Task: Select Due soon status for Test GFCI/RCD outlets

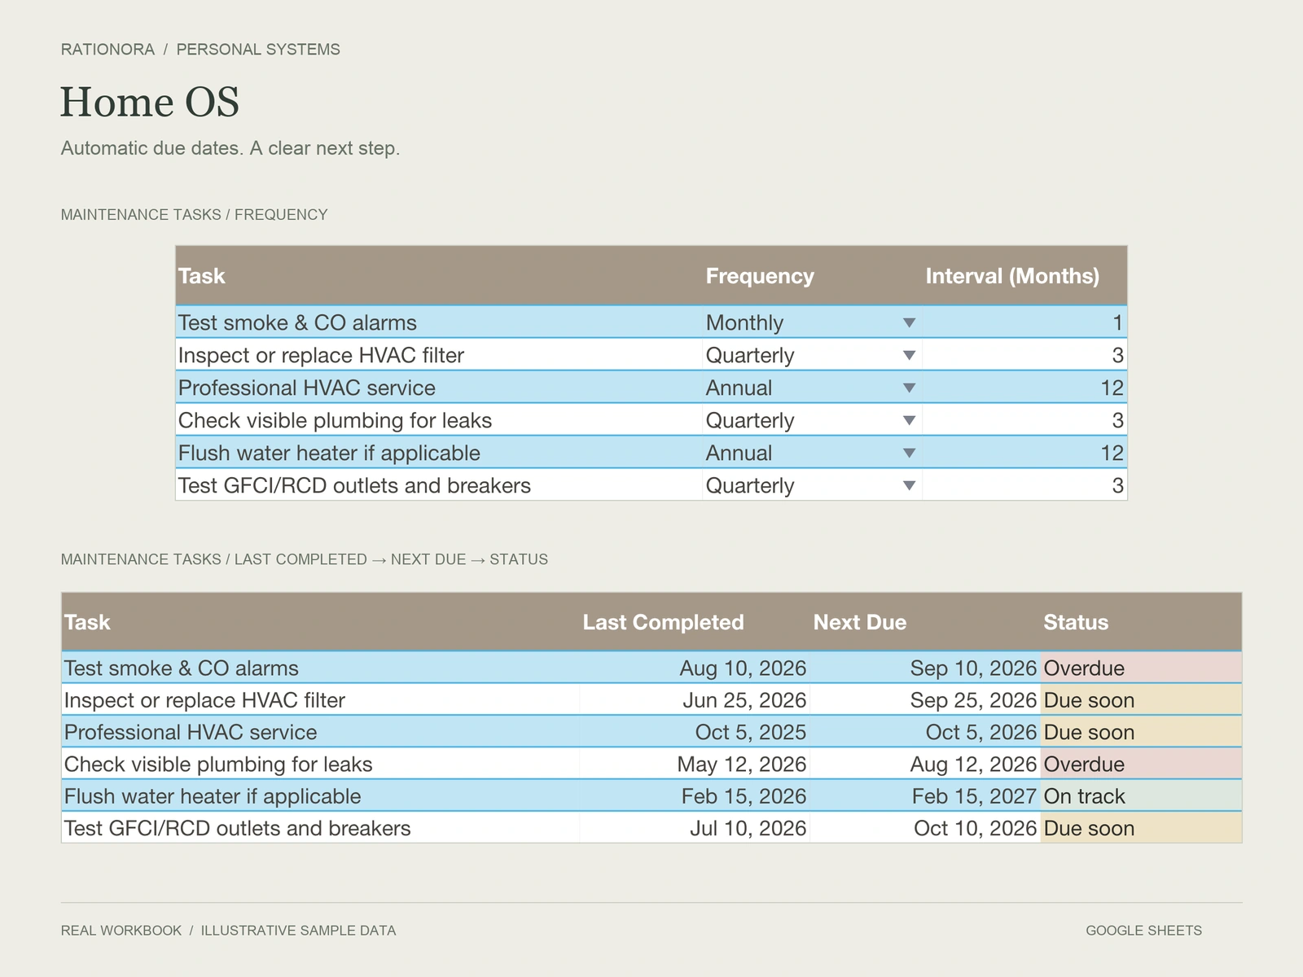Action: [1141, 828]
